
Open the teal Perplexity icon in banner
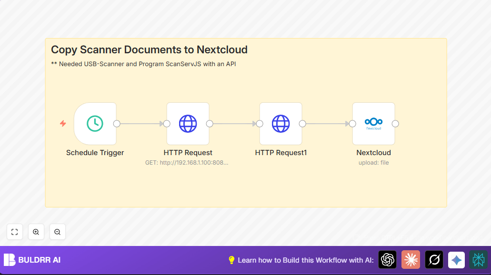pos(478,260)
